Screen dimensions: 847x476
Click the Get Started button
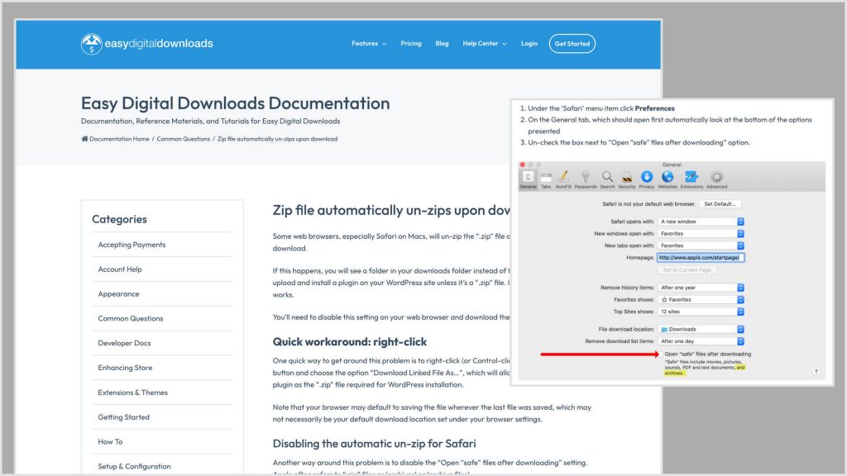(572, 44)
